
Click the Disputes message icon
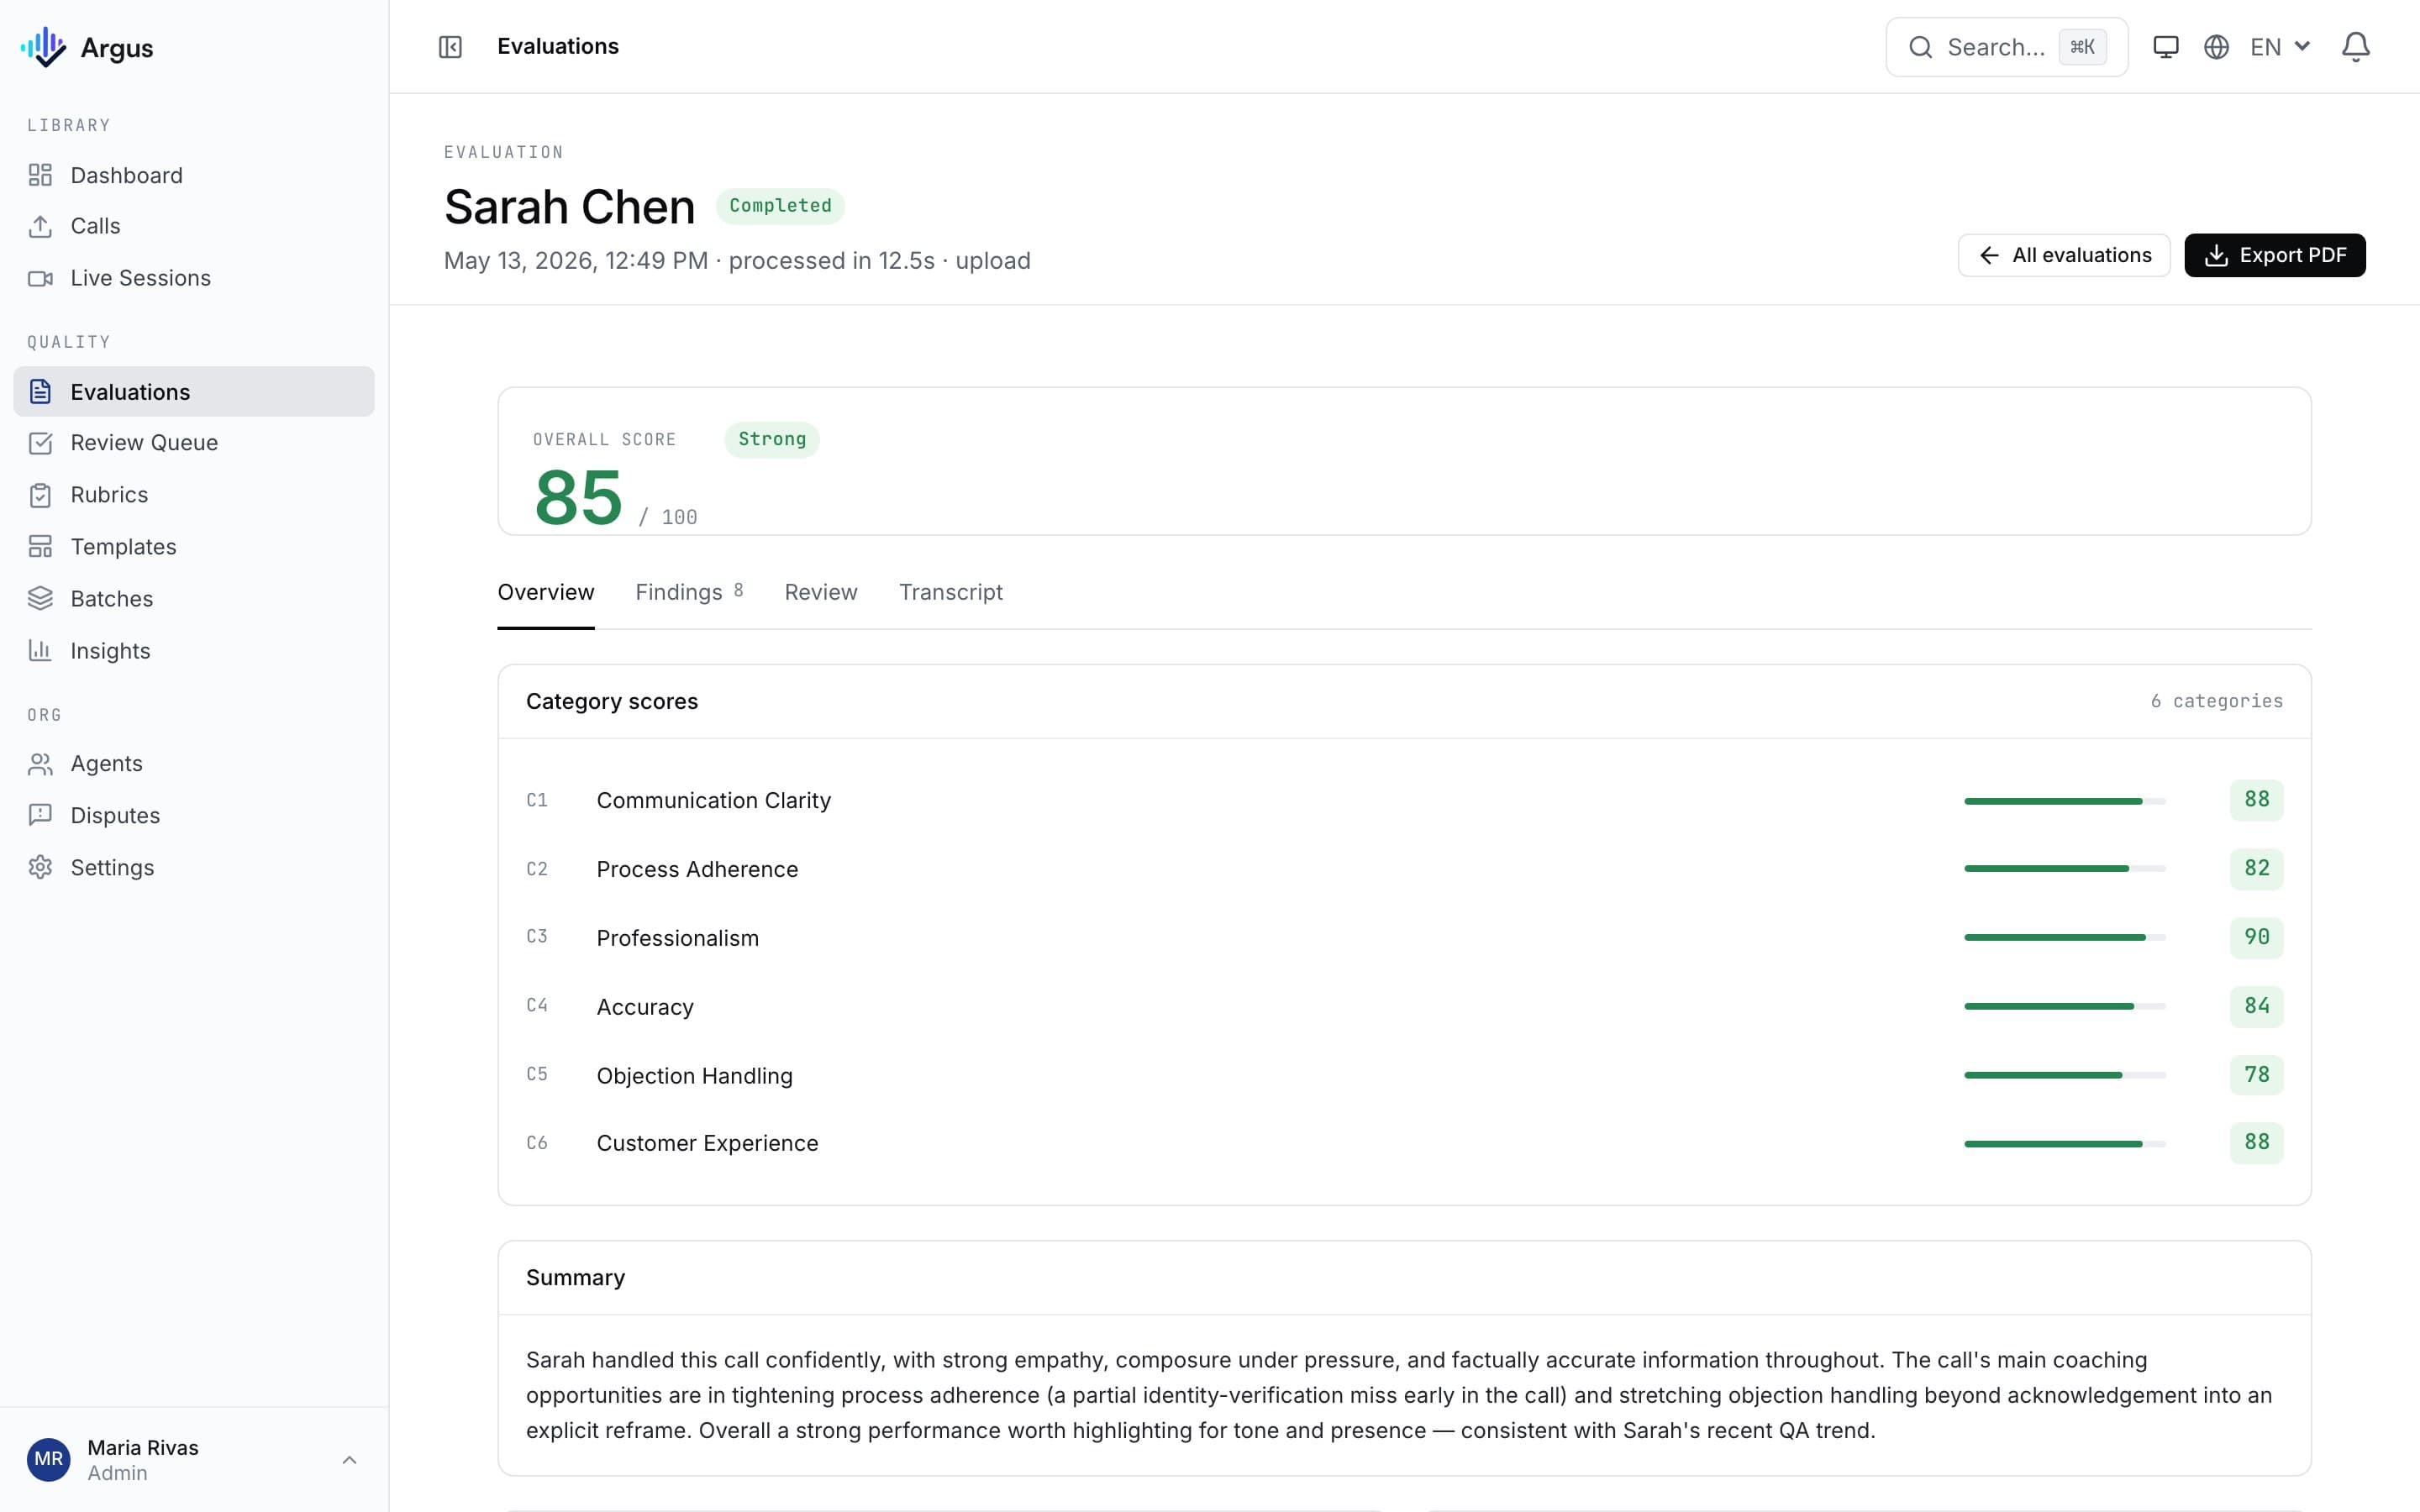click(40, 816)
